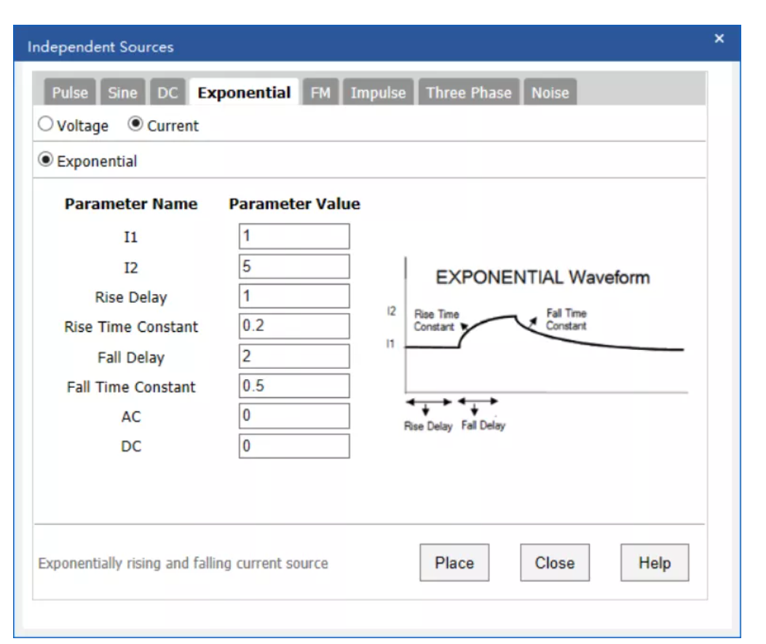Click the Close button
The height and width of the screenshot is (644, 766).
tap(554, 562)
